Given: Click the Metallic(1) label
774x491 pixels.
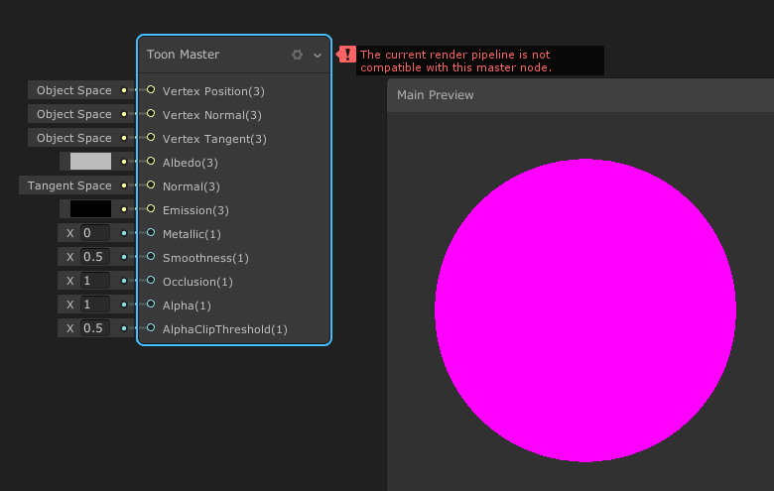Looking at the screenshot, I should pyautogui.click(x=192, y=234).
